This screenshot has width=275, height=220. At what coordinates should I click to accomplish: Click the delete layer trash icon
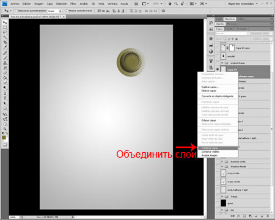point(268,216)
